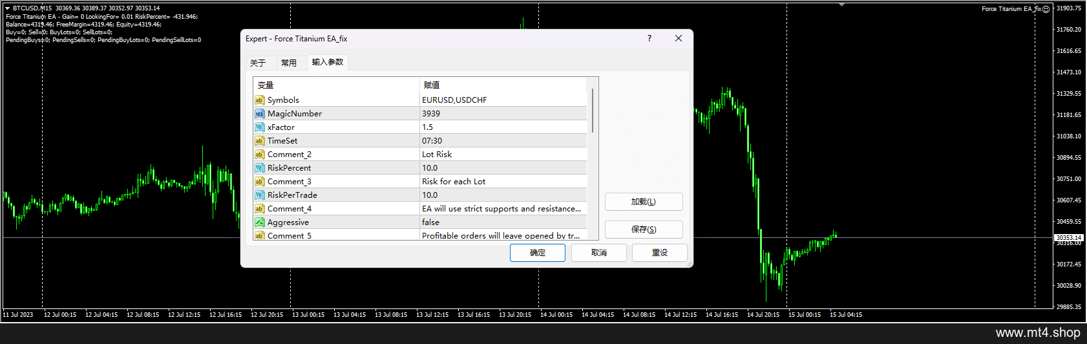The width and height of the screenshot is (1087, 344).
Task: Open the 常用 tab
Action: [289, 63]
